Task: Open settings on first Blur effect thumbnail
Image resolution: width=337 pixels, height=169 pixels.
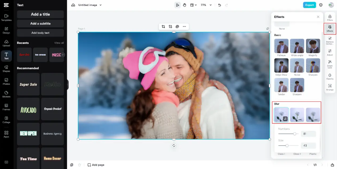Action: coord(285,119)
